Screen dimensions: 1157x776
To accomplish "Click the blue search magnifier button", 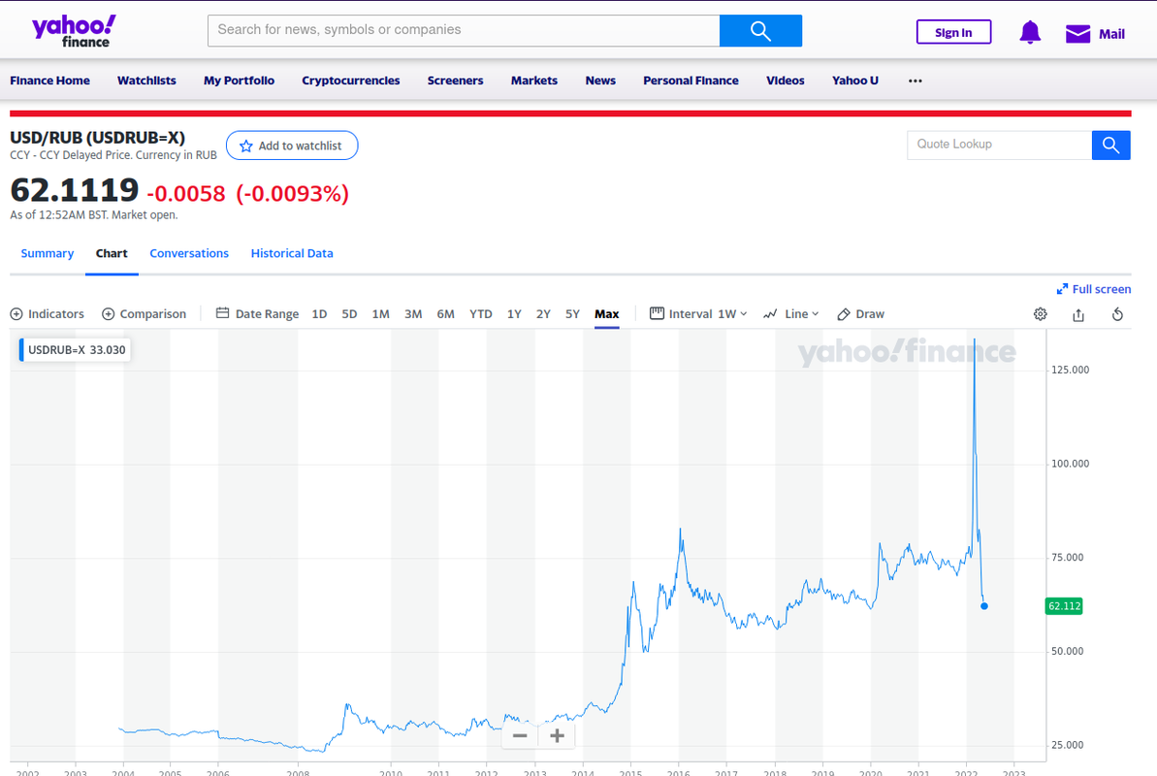I will [x=760, y=30].
